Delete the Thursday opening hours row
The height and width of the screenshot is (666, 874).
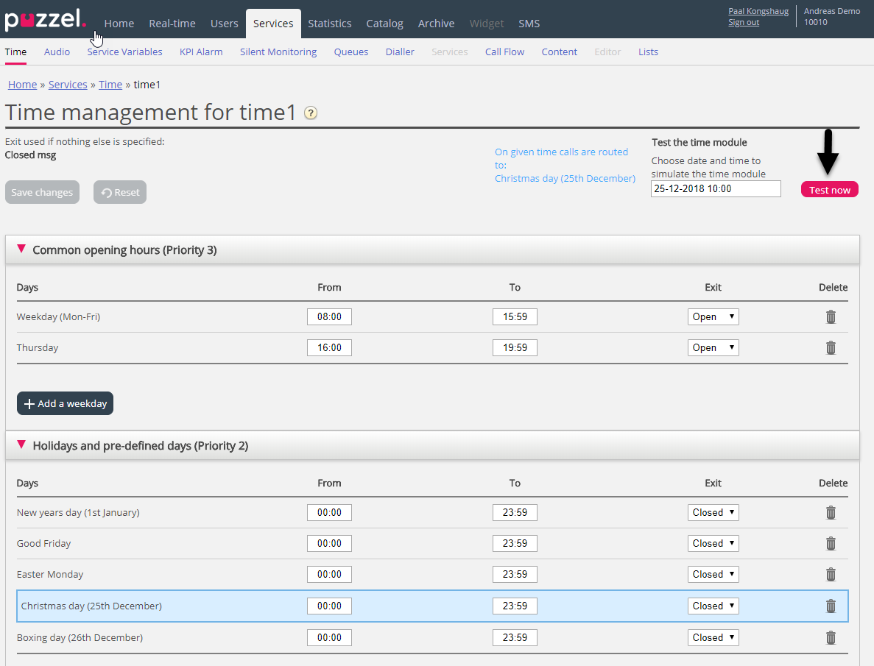coord(831,348)
